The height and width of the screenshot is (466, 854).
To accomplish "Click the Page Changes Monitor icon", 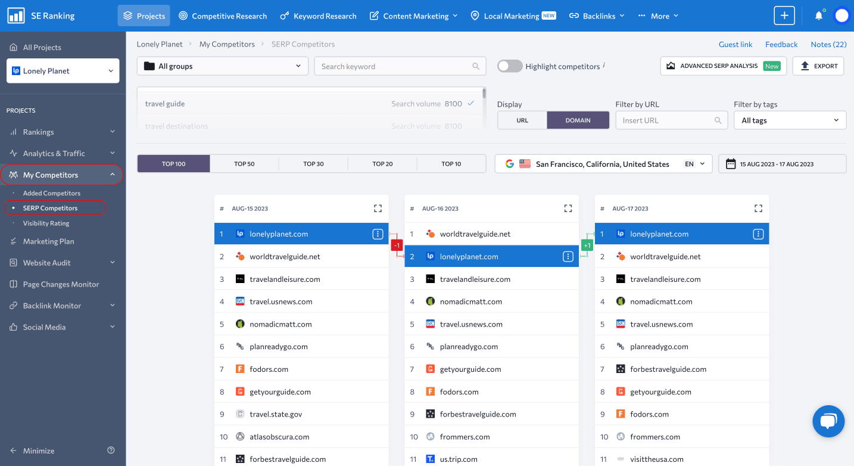I will tap(14, 284).
